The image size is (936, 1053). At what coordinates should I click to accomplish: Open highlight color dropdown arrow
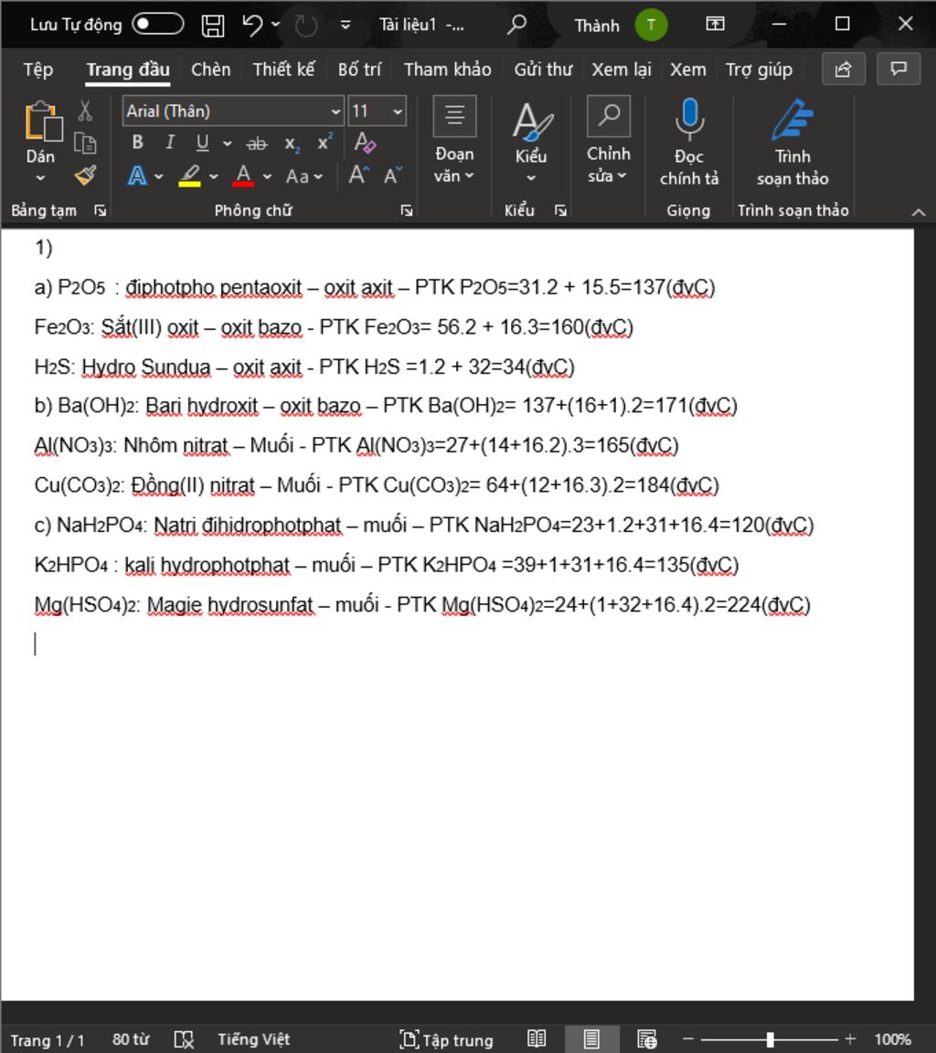214,176
